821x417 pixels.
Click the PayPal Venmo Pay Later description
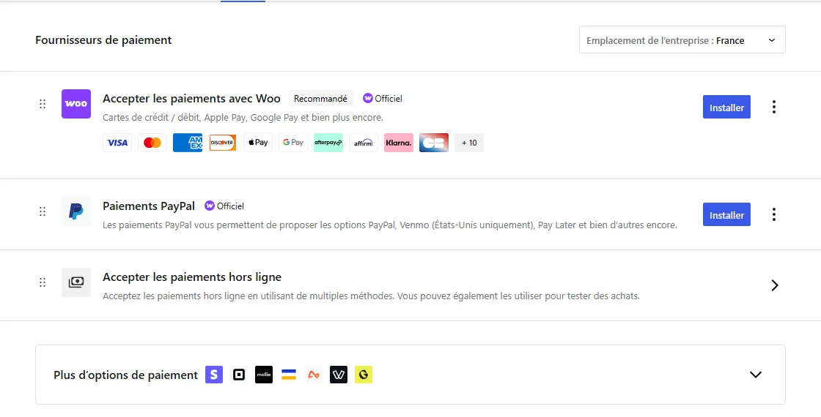[x=390, y=225]
